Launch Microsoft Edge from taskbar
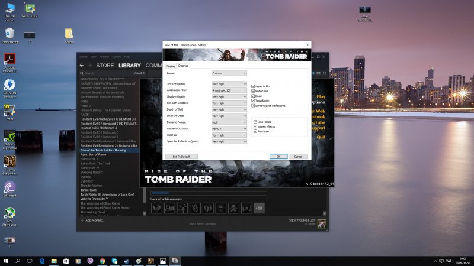The image size is (474, 266). (x=42, y=261)
